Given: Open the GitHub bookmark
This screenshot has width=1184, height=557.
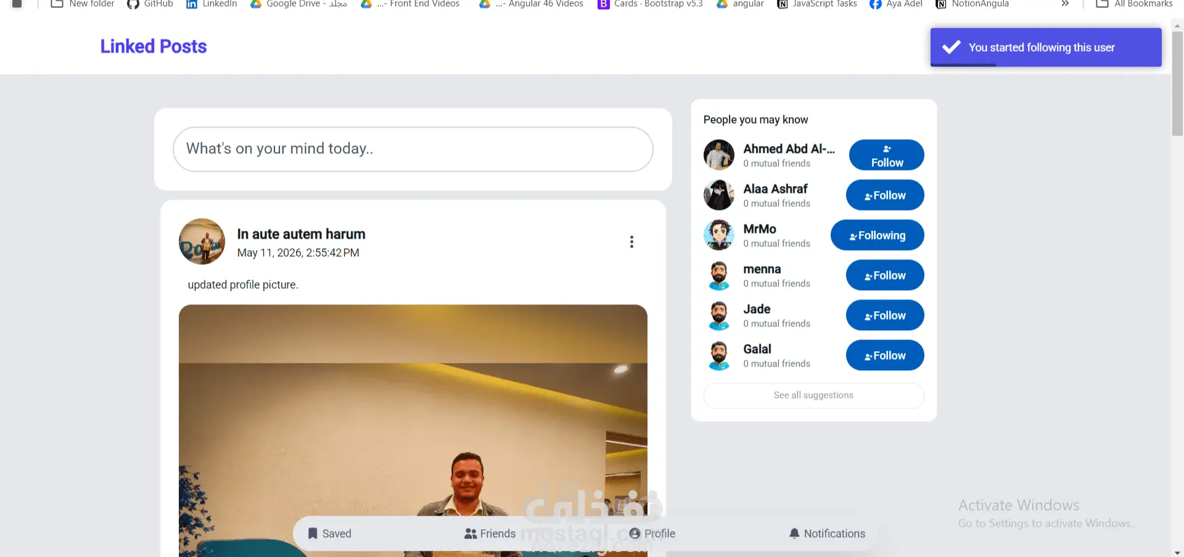Looking at the screenshot, I should click(150, 4).
